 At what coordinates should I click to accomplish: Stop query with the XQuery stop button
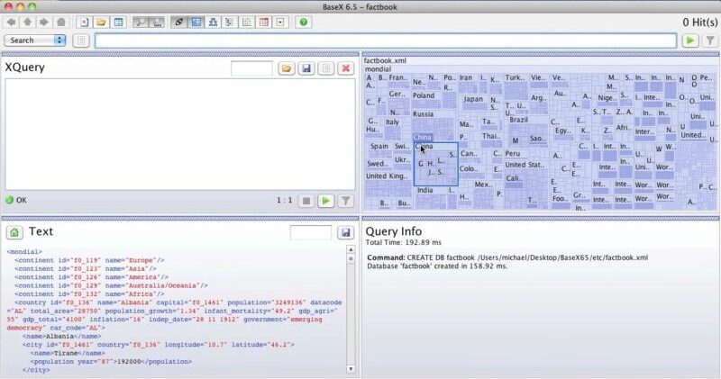click(306, 201)
